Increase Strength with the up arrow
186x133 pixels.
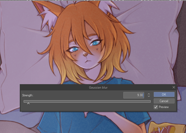click(149, 94)
